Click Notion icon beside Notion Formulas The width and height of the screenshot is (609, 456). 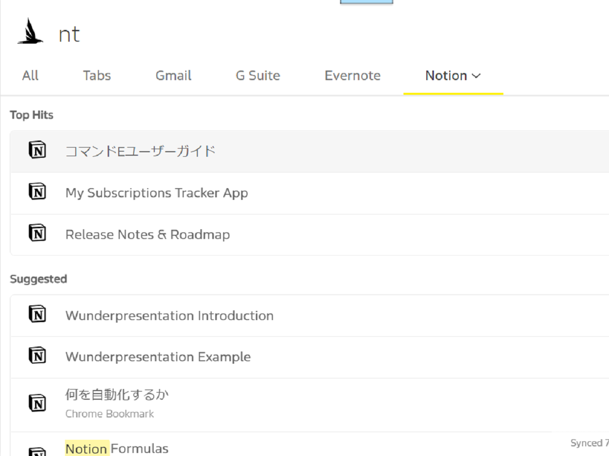point(37,451)
